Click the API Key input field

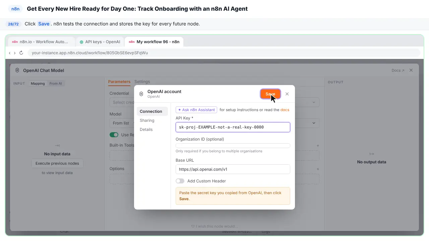[x=233, y=127]
